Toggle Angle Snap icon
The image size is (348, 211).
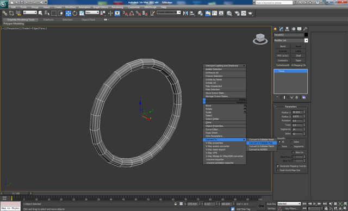pos(132,13)
